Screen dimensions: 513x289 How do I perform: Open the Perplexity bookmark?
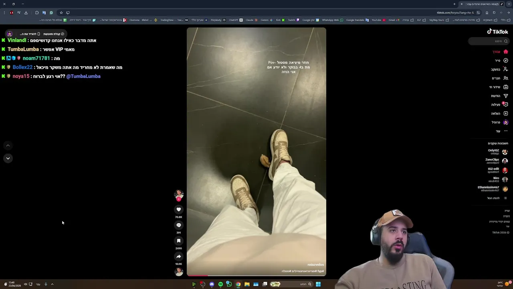[x=218, y=20]
